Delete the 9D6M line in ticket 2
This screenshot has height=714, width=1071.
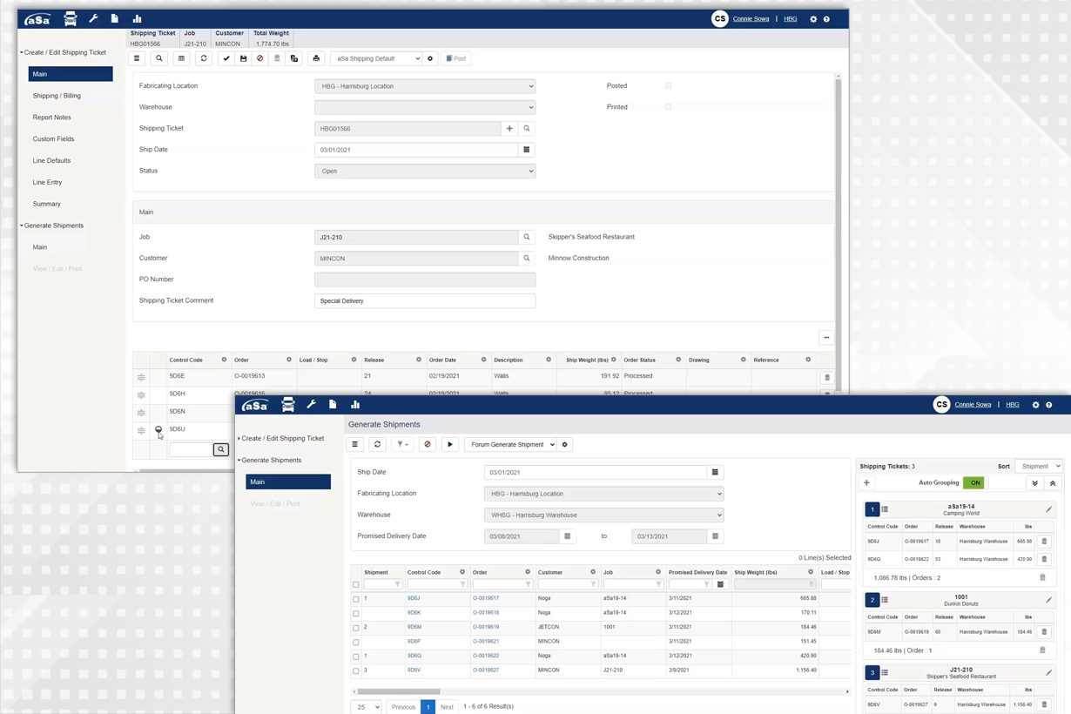tap(1044, 632)
